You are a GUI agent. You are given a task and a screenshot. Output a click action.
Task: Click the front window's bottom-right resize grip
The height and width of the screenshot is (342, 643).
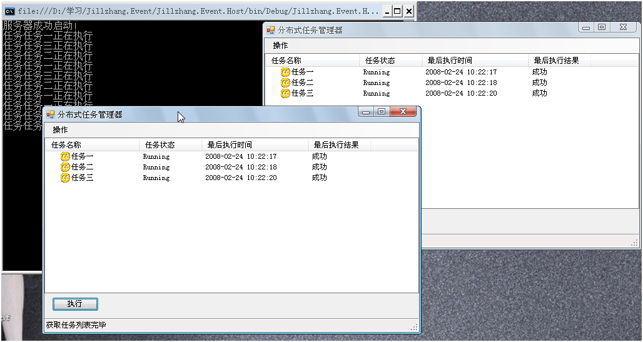[x=414, y=327]
